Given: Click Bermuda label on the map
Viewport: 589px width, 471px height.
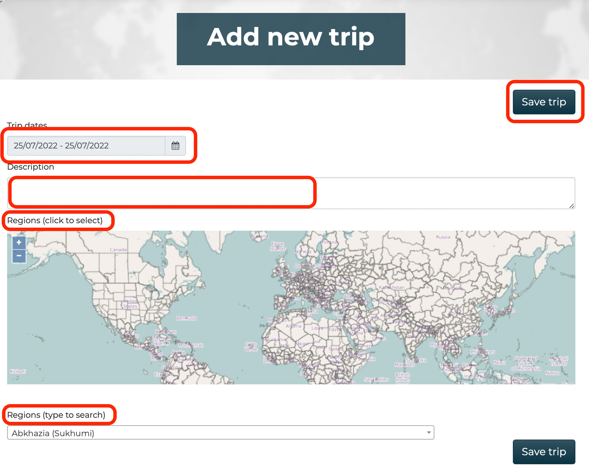Looking at the screenshot, I should point(186,318).
